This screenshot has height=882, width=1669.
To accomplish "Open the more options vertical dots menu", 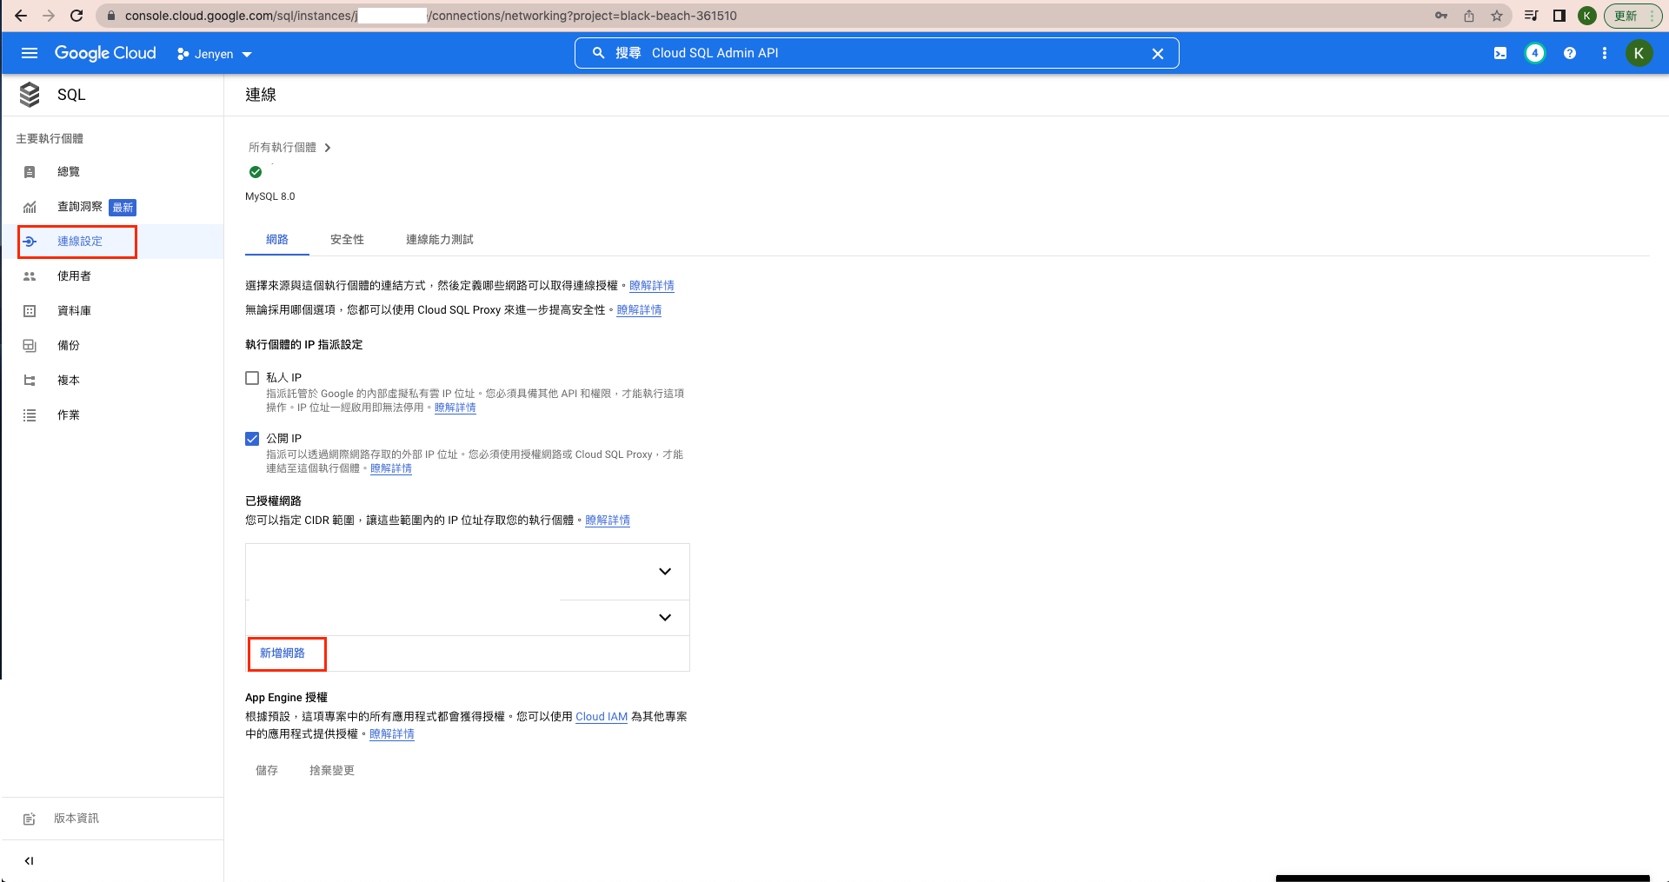I will pos(1605,53).
